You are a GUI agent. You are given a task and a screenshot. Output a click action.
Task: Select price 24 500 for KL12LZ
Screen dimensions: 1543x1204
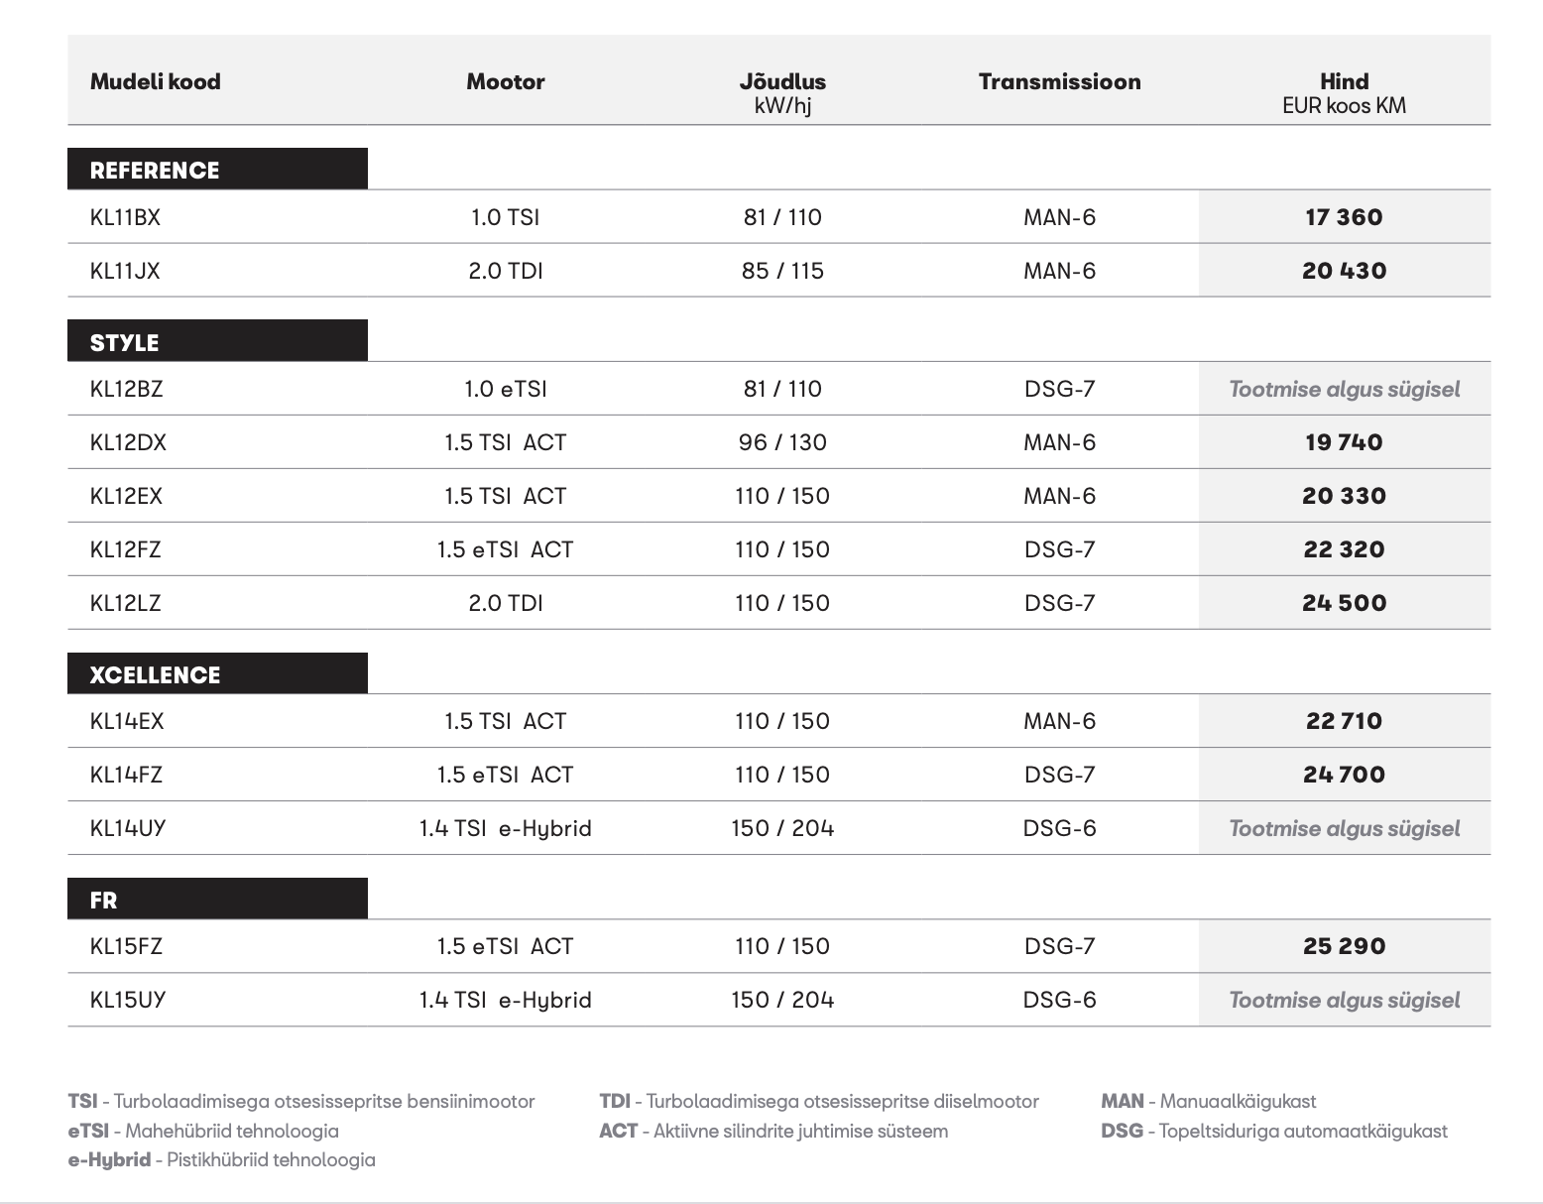pos(1344,603)
